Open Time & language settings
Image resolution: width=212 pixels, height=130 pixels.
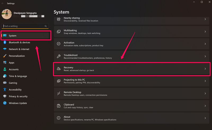[x=18, y=76]
